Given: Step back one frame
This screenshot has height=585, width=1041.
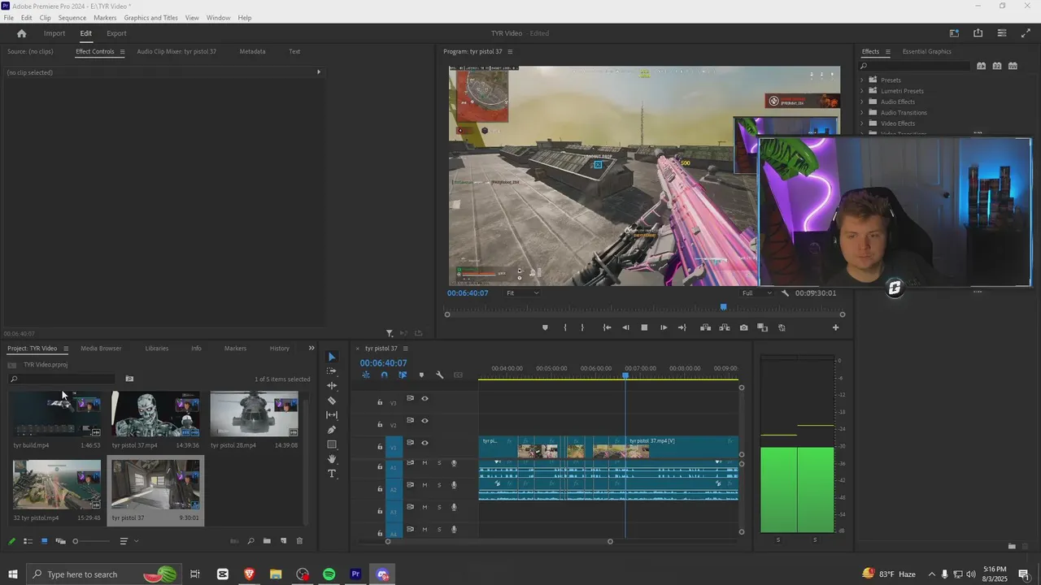Looking at the screenshot, I should pyautogui.click(x=625, y=327).
